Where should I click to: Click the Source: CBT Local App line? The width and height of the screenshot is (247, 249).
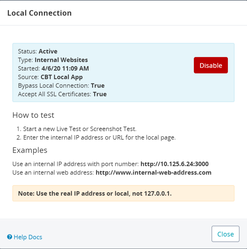coord(50,77)
